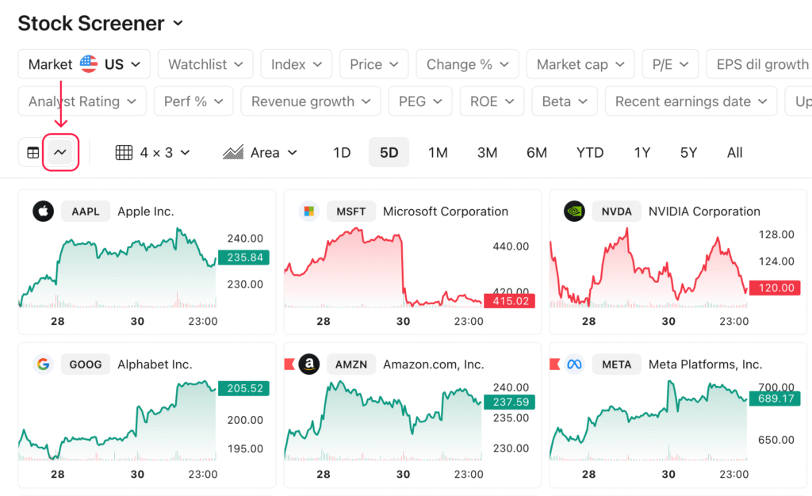Expand the Stock Screener title menu

click(178, 23)
